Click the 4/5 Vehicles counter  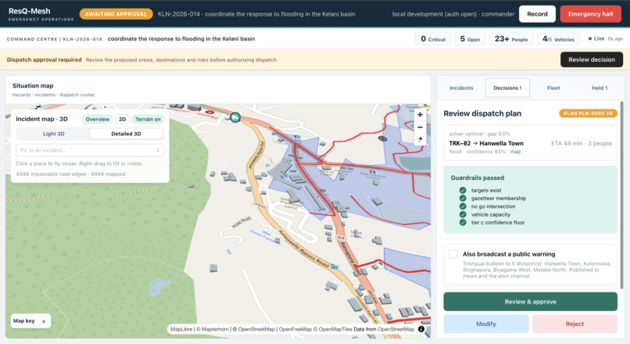(558, 39)
